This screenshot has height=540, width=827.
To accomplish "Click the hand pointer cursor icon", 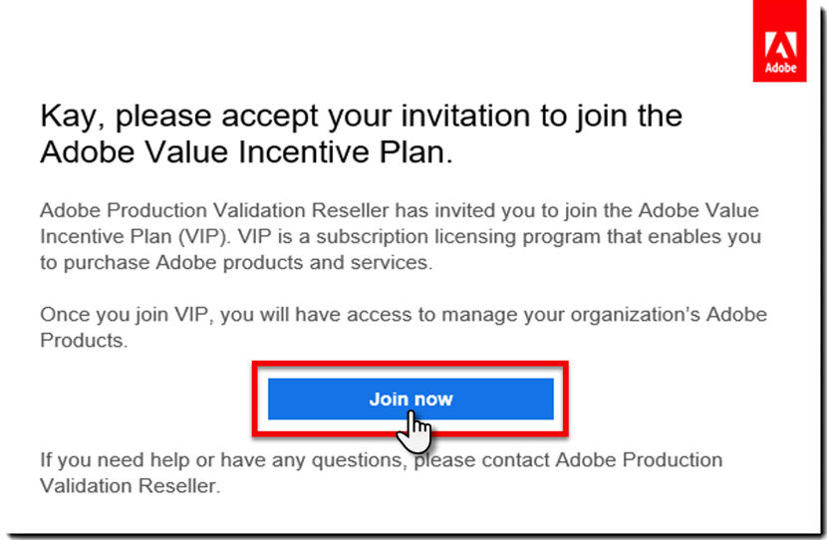I will [x=414, y=432].
